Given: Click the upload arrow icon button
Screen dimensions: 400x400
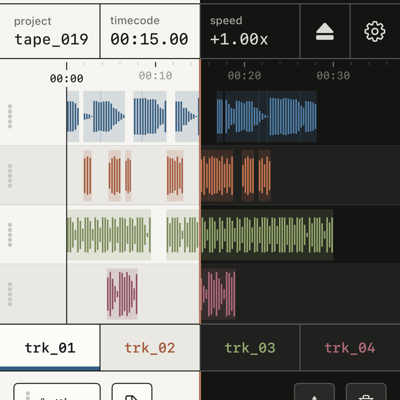Looking at the screenshot, I should point(314,392).
